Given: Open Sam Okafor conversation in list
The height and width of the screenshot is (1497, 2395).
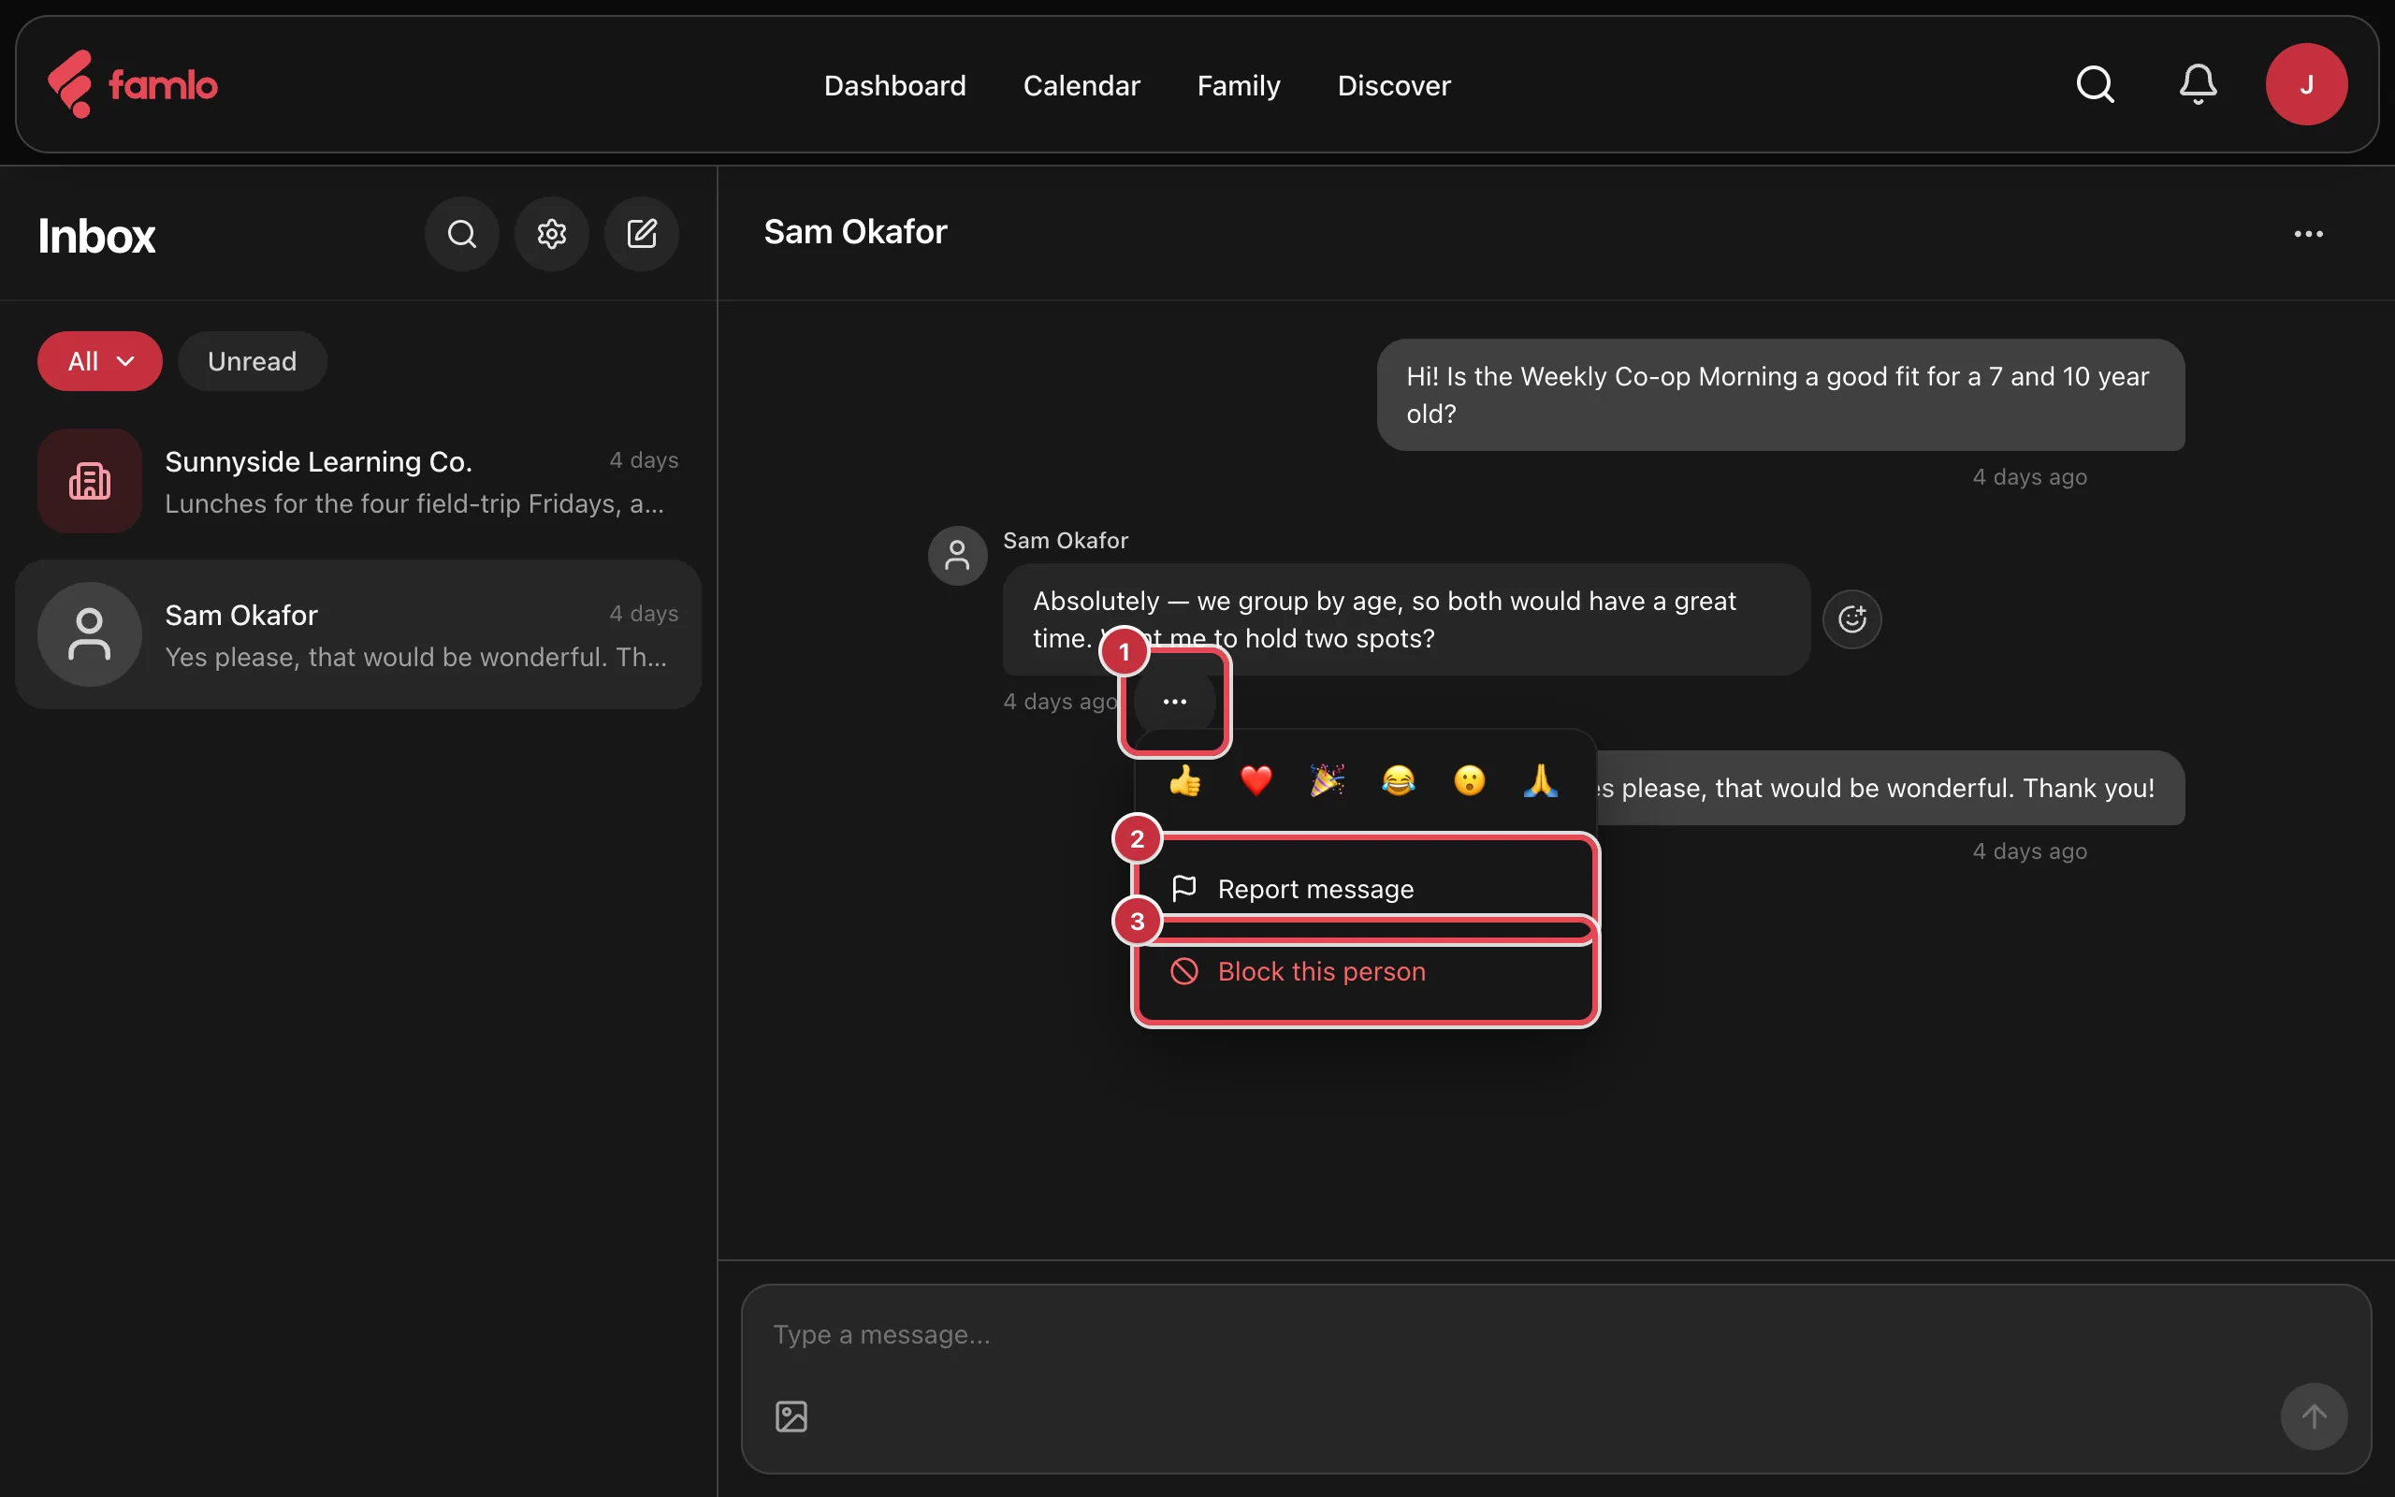Looking at the screenshot, I should pyautogui.click(x=358, y=634).
